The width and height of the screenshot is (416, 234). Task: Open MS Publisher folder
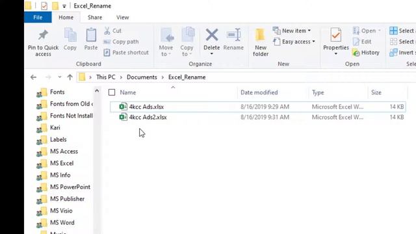[67, 199]
